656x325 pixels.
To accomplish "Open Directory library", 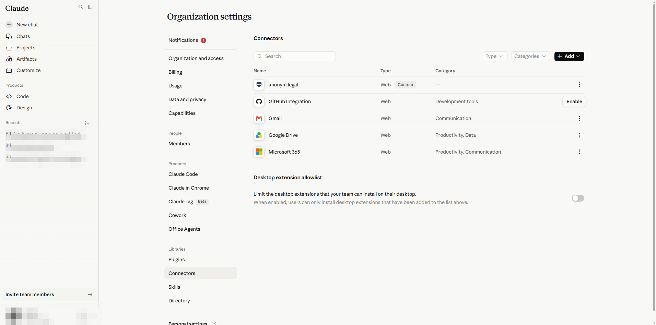I will tap(179, 301).
